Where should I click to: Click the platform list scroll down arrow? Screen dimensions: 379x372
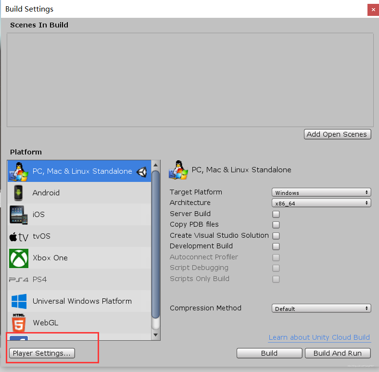coord(155,335)
